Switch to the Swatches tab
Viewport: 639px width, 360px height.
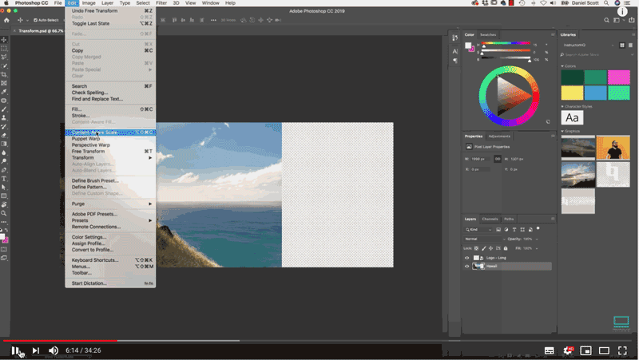[x=488, y=34]
